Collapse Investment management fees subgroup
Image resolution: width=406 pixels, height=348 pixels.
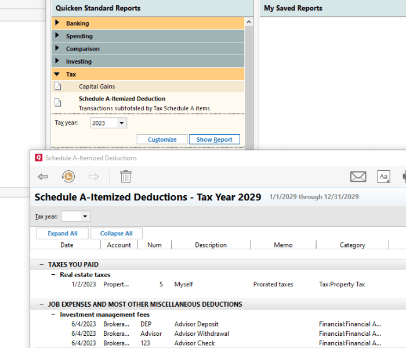[53, 314]
